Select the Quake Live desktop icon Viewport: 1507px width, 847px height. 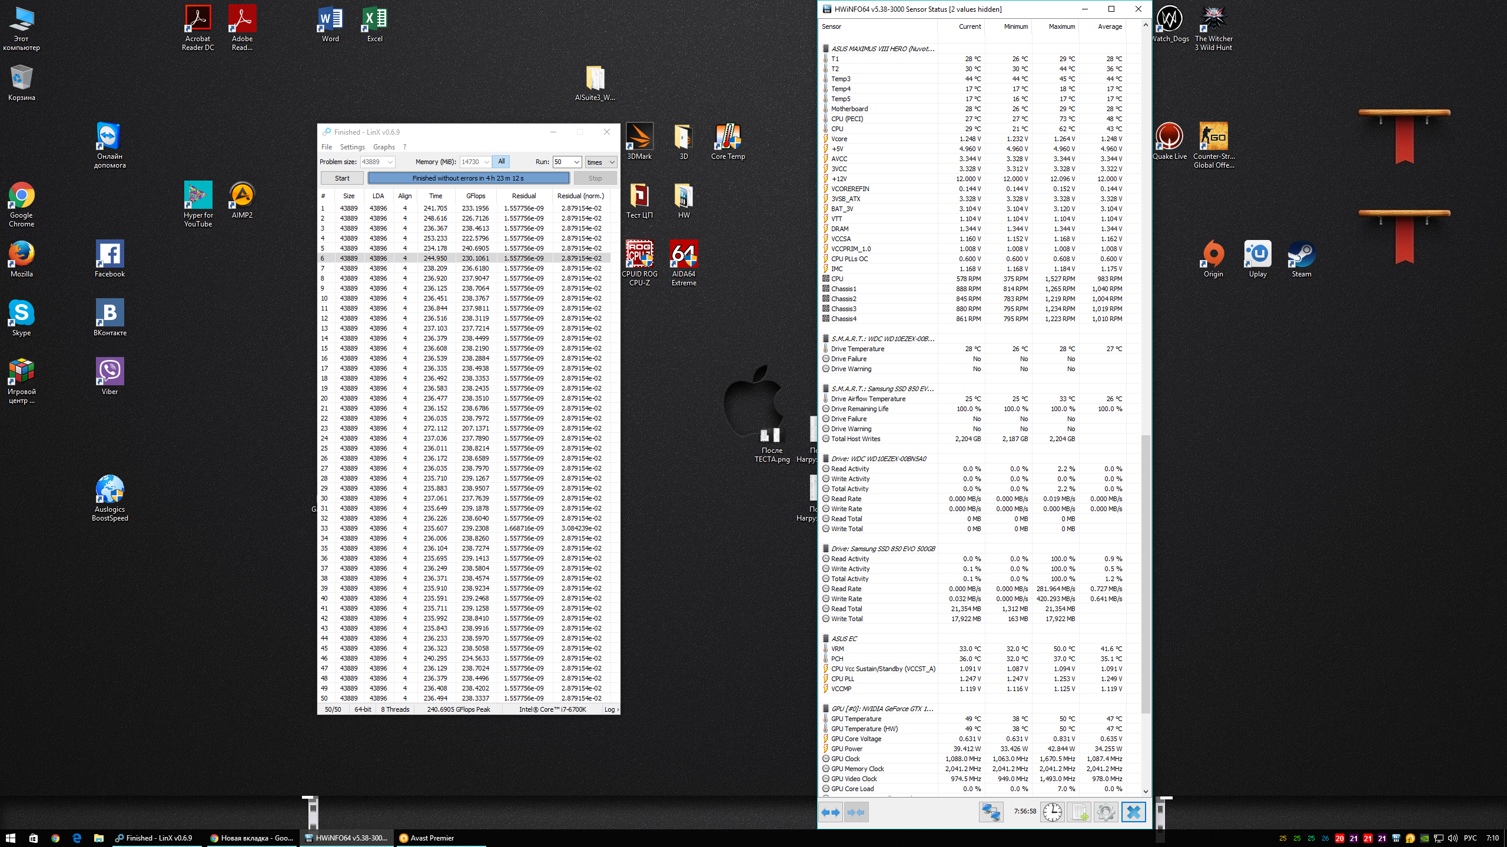[x=1169, y=141]
